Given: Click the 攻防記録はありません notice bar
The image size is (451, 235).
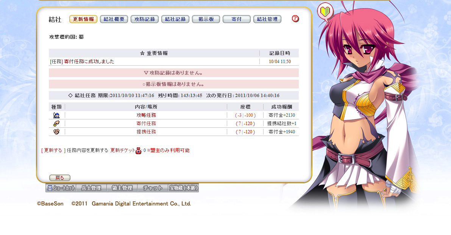Looking at the screenshot, I should (174, 73).
